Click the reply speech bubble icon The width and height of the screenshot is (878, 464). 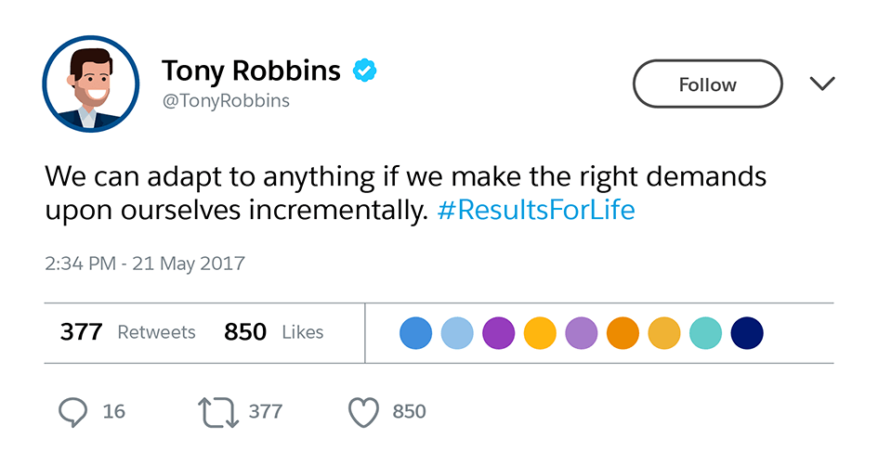coord(73,412)
